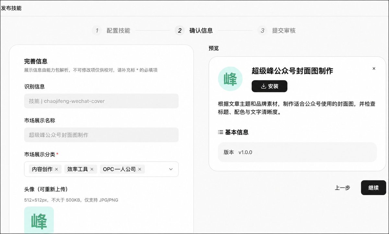
Task: Click the 继续 button
Action: [373, 188]
